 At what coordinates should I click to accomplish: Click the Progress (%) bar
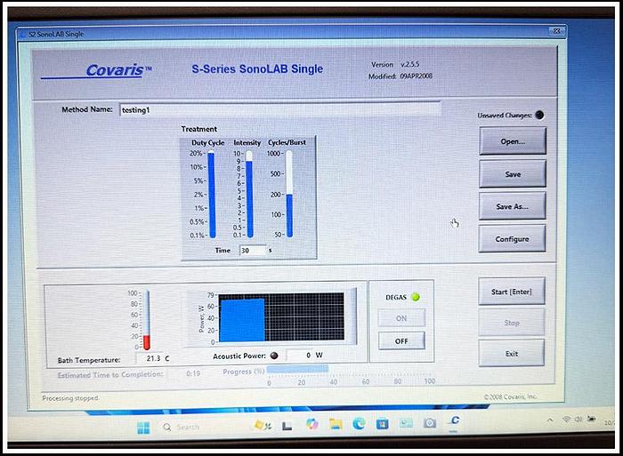tap(350, 369)
